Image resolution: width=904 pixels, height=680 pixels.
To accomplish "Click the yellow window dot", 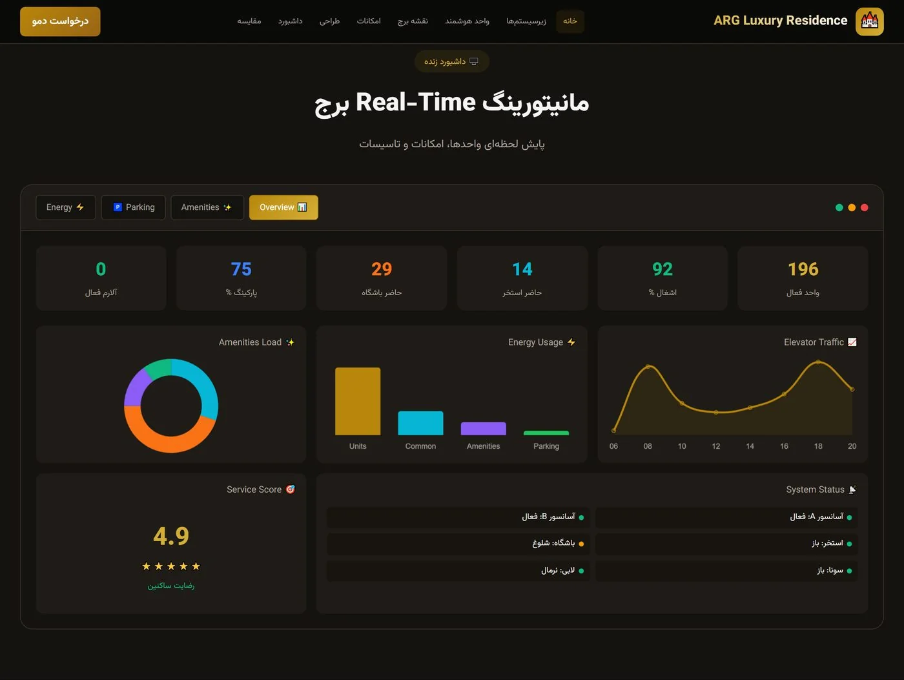I will (x=852, y=207).
